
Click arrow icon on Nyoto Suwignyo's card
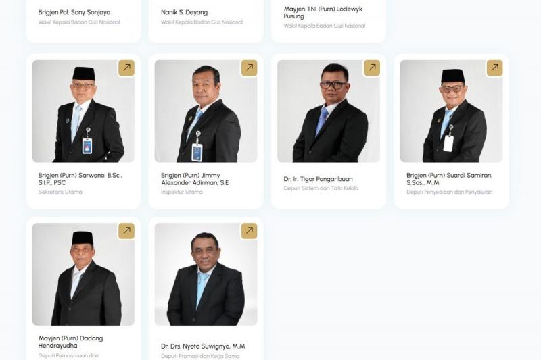pos(249,231)
